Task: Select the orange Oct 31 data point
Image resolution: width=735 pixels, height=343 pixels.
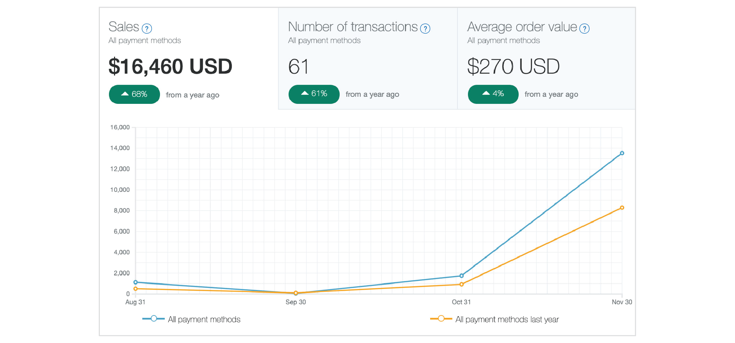Action: 462,284
